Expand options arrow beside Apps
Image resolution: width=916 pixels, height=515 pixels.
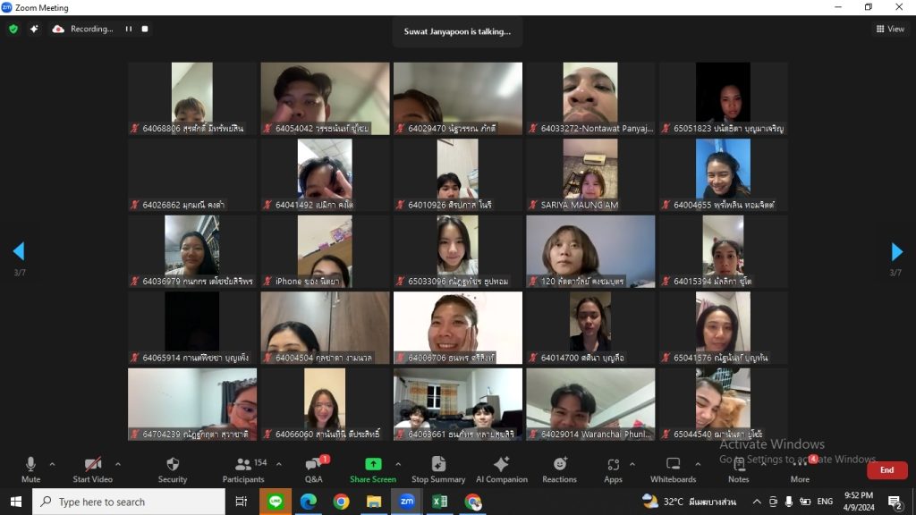[x=632, y=464]
